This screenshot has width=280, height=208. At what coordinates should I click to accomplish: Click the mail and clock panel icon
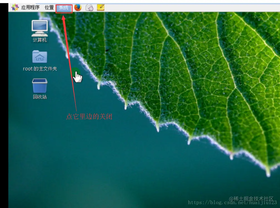tap(89, 8)
